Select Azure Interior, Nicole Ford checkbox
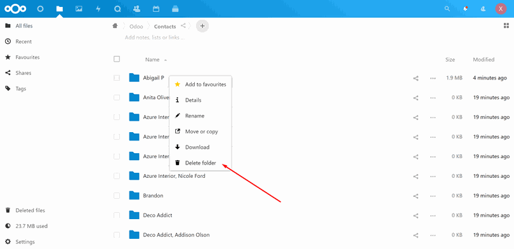The image size is (514, 249). point(117,176)
